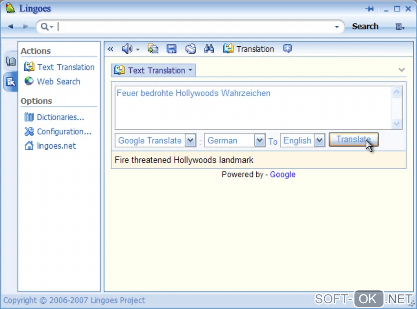Open Text Translation in Actions panel
Screen dimensions: 417x309
59,67
